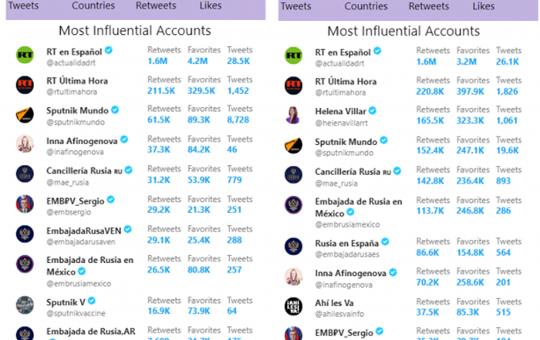Switch to Countries tab in left panel
Screen dimensions: 540x340
click(x=93, y=5)
